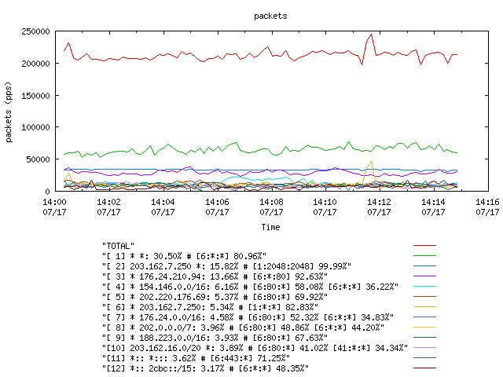Click the orange legend line for entry [ 8]

click(424, 328)
